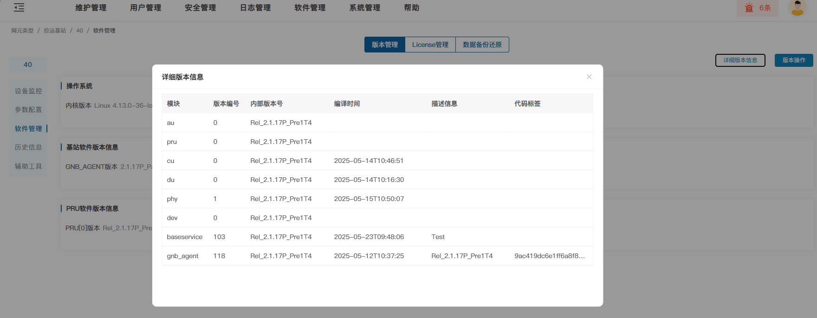This screenshot has width=817, height=318.
Task: Select the baseservice module cell
Action: coord(185,237)
